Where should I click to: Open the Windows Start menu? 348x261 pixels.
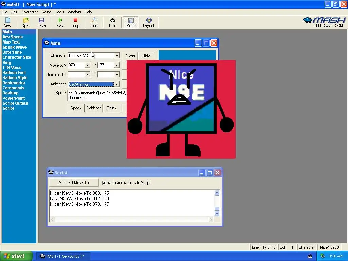pos(16,256)
